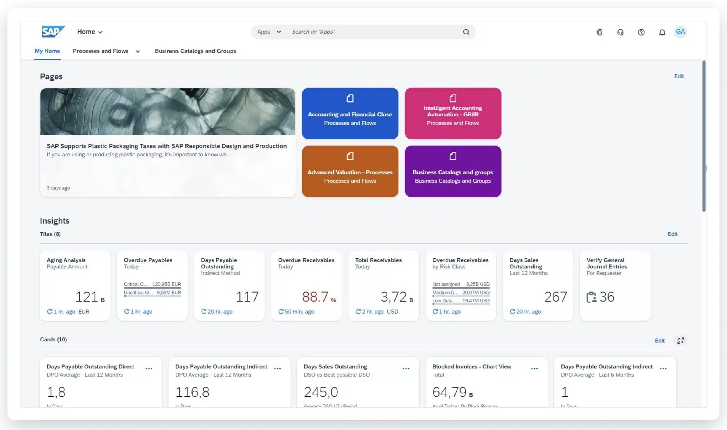The height and width of the screenshot is (430, 727).
Task: Click the vertical page scrollbar
Action: coord(703,136)
